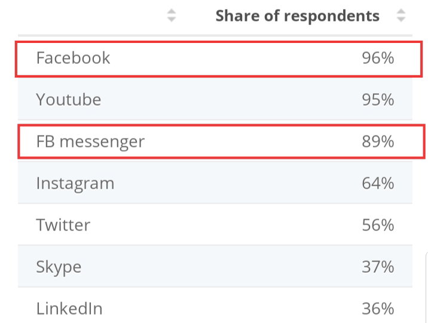The width and height of the screenshot is (428, 323).
Task: Click the up arrow in first column sorter
Action: (172, 11)
